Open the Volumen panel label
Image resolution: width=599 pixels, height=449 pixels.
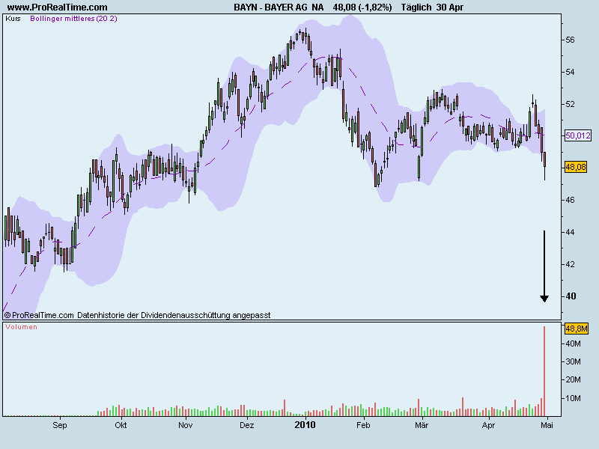[21, 328]
